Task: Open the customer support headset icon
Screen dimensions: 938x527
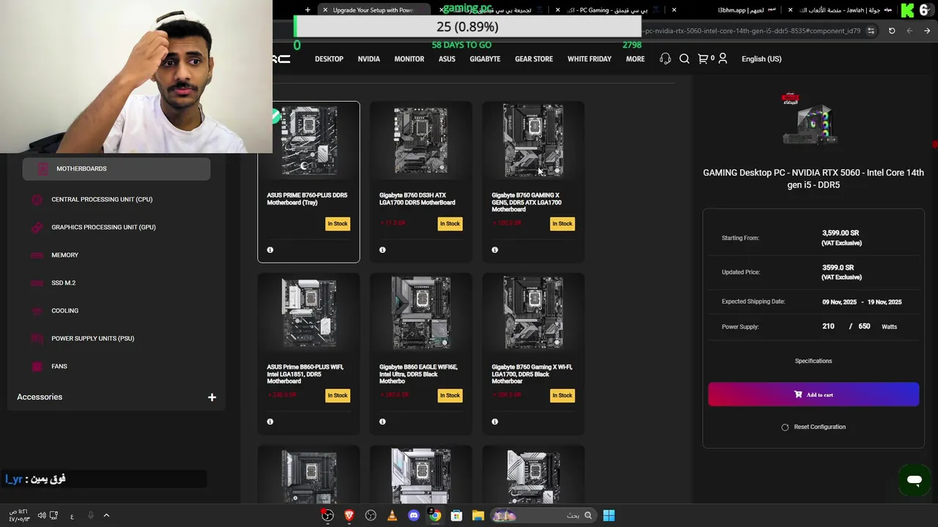Action: [x=665, y=59]
